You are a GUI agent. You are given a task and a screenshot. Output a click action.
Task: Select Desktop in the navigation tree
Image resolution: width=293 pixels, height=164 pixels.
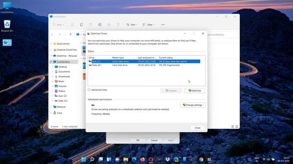point(62,67)
